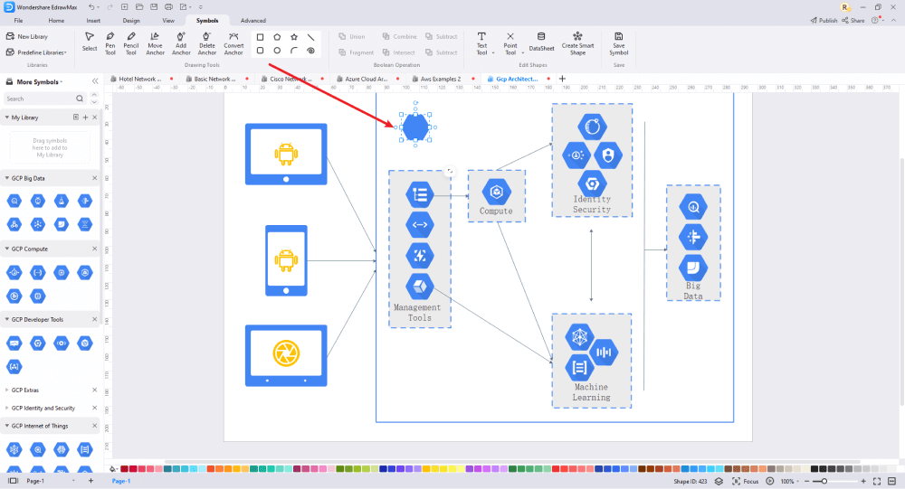Select the Pen Tool
The height and width of the screenshot is (489, 905).
(x=110, y=43)
